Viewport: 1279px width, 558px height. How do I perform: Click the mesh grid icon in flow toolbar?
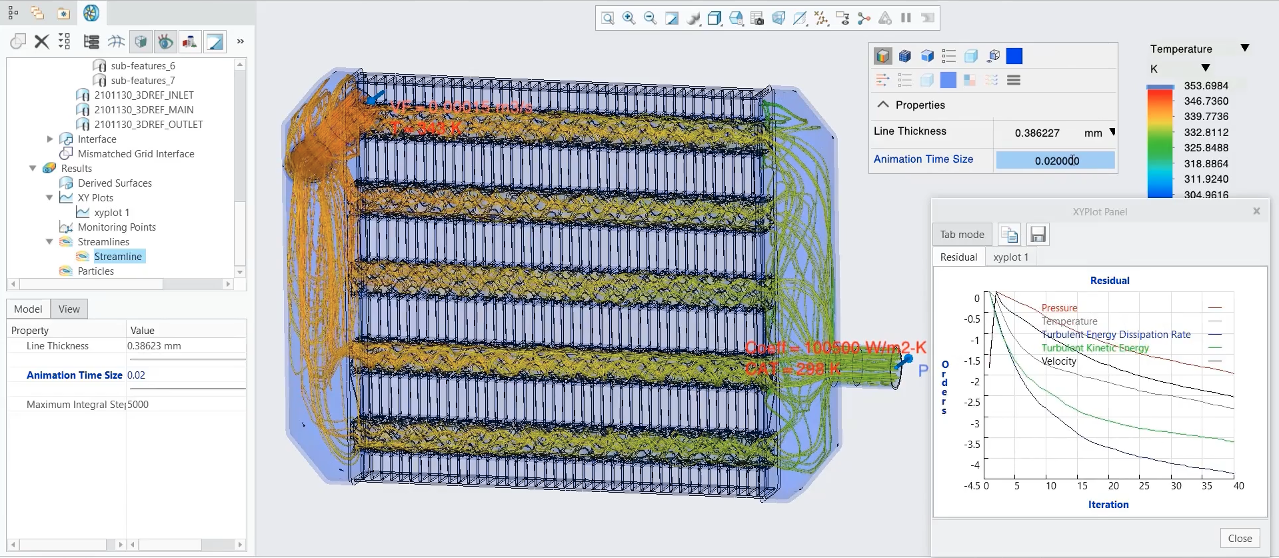(x=116, y=42)
